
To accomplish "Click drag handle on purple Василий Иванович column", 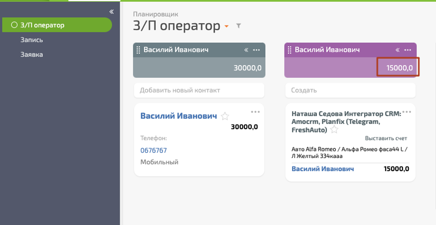I will [x=289, y=50].
